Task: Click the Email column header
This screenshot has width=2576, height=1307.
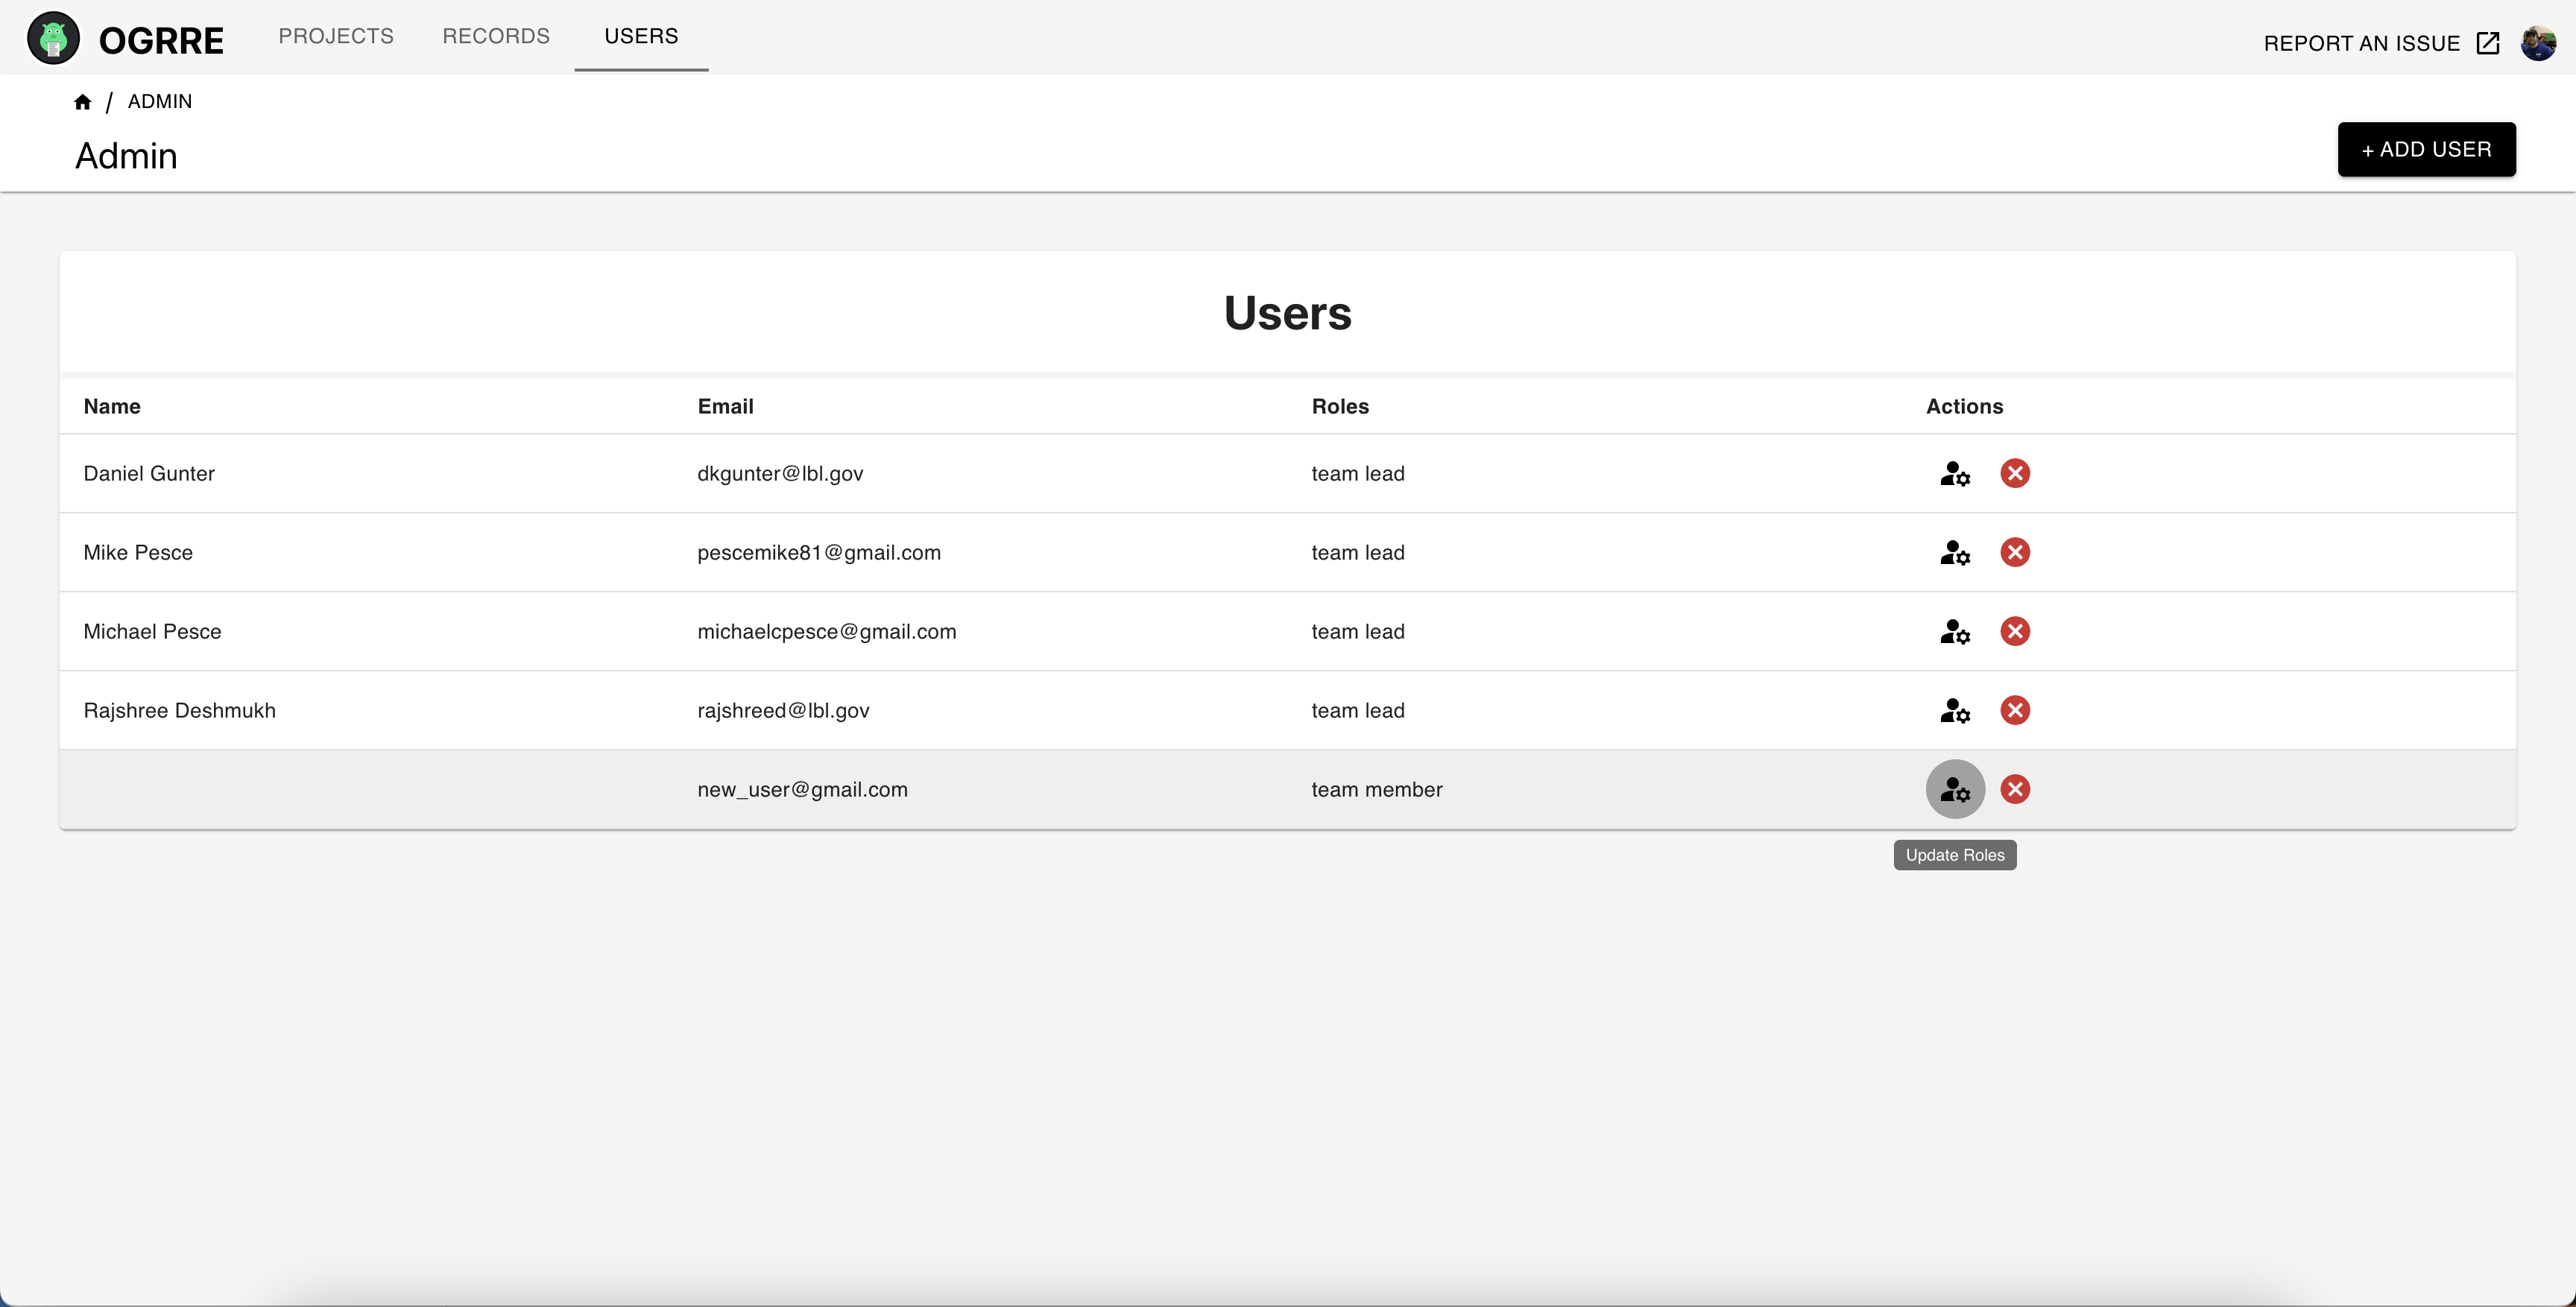Action: pos(725,406)
